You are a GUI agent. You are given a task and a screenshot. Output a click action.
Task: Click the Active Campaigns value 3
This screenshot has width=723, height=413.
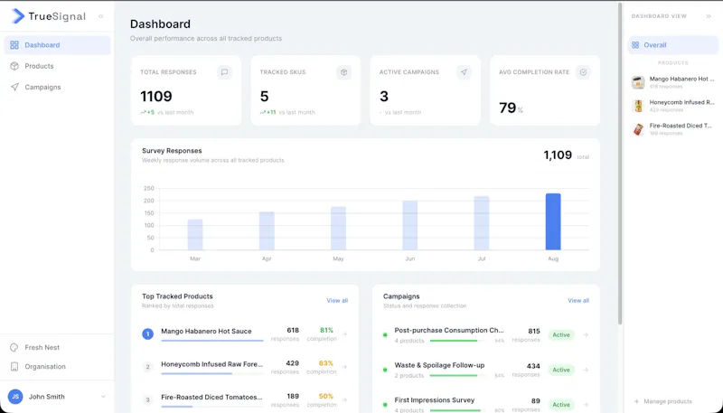[383, 97]
